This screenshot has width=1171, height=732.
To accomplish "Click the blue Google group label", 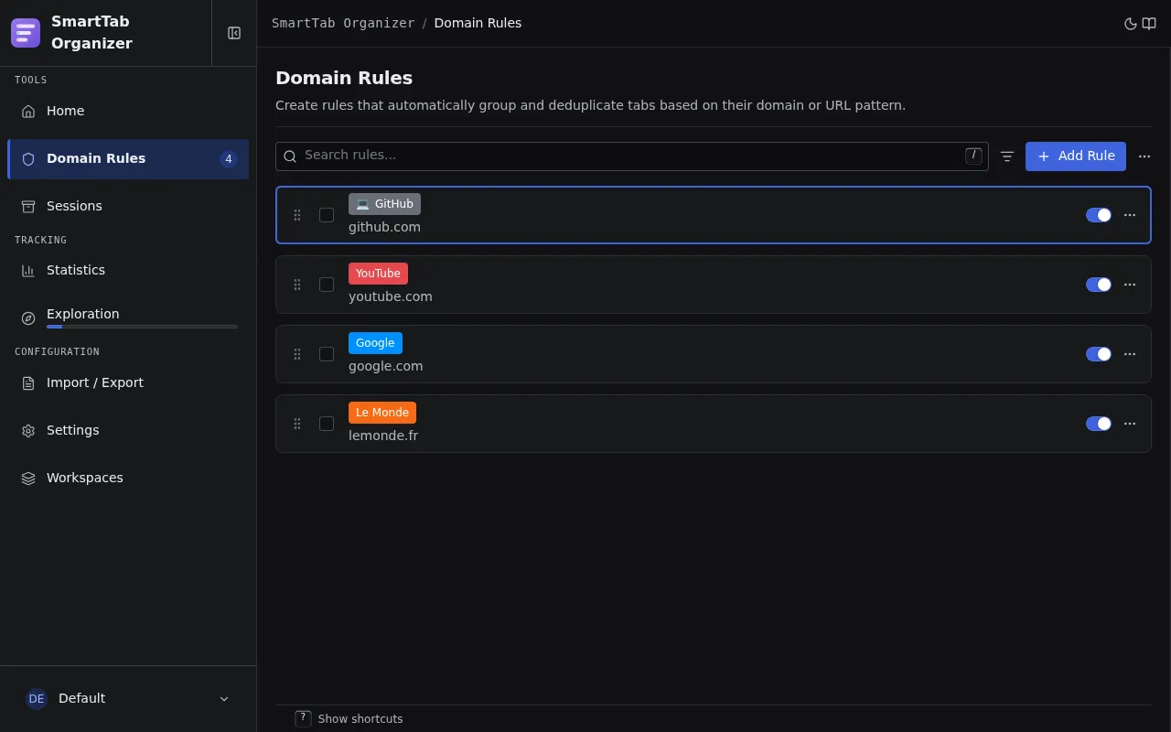I will pyautogui.click(x=375, y=343).
